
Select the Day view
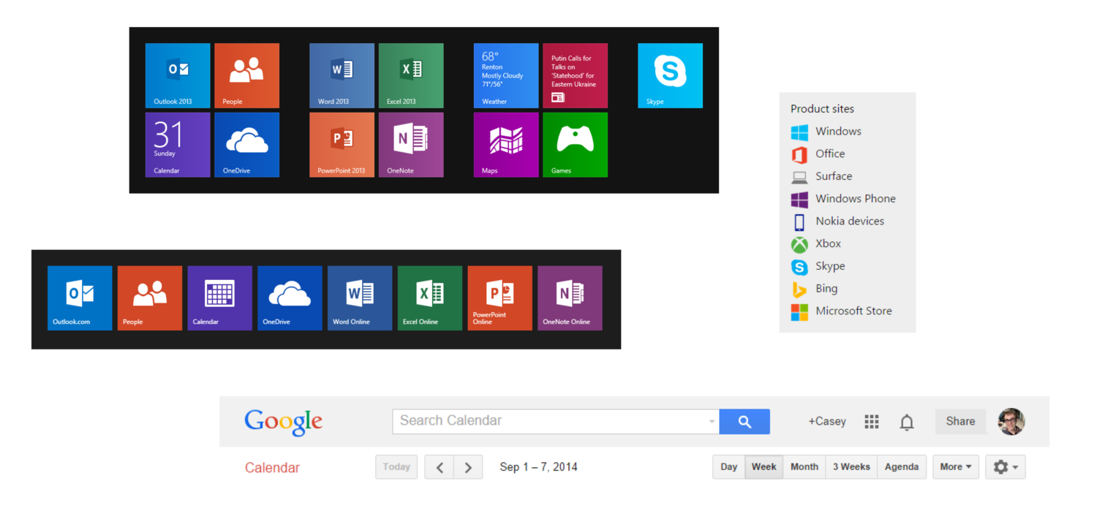729,467
